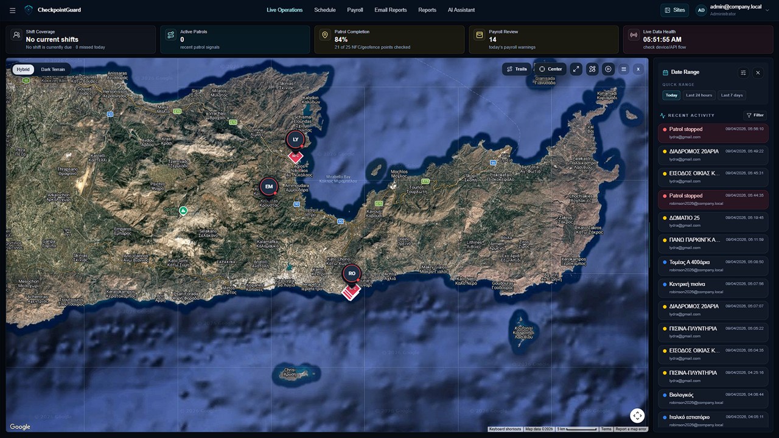Open Keyboard shortcuts link on the map
779x438 pixels.
coord(505,429)
